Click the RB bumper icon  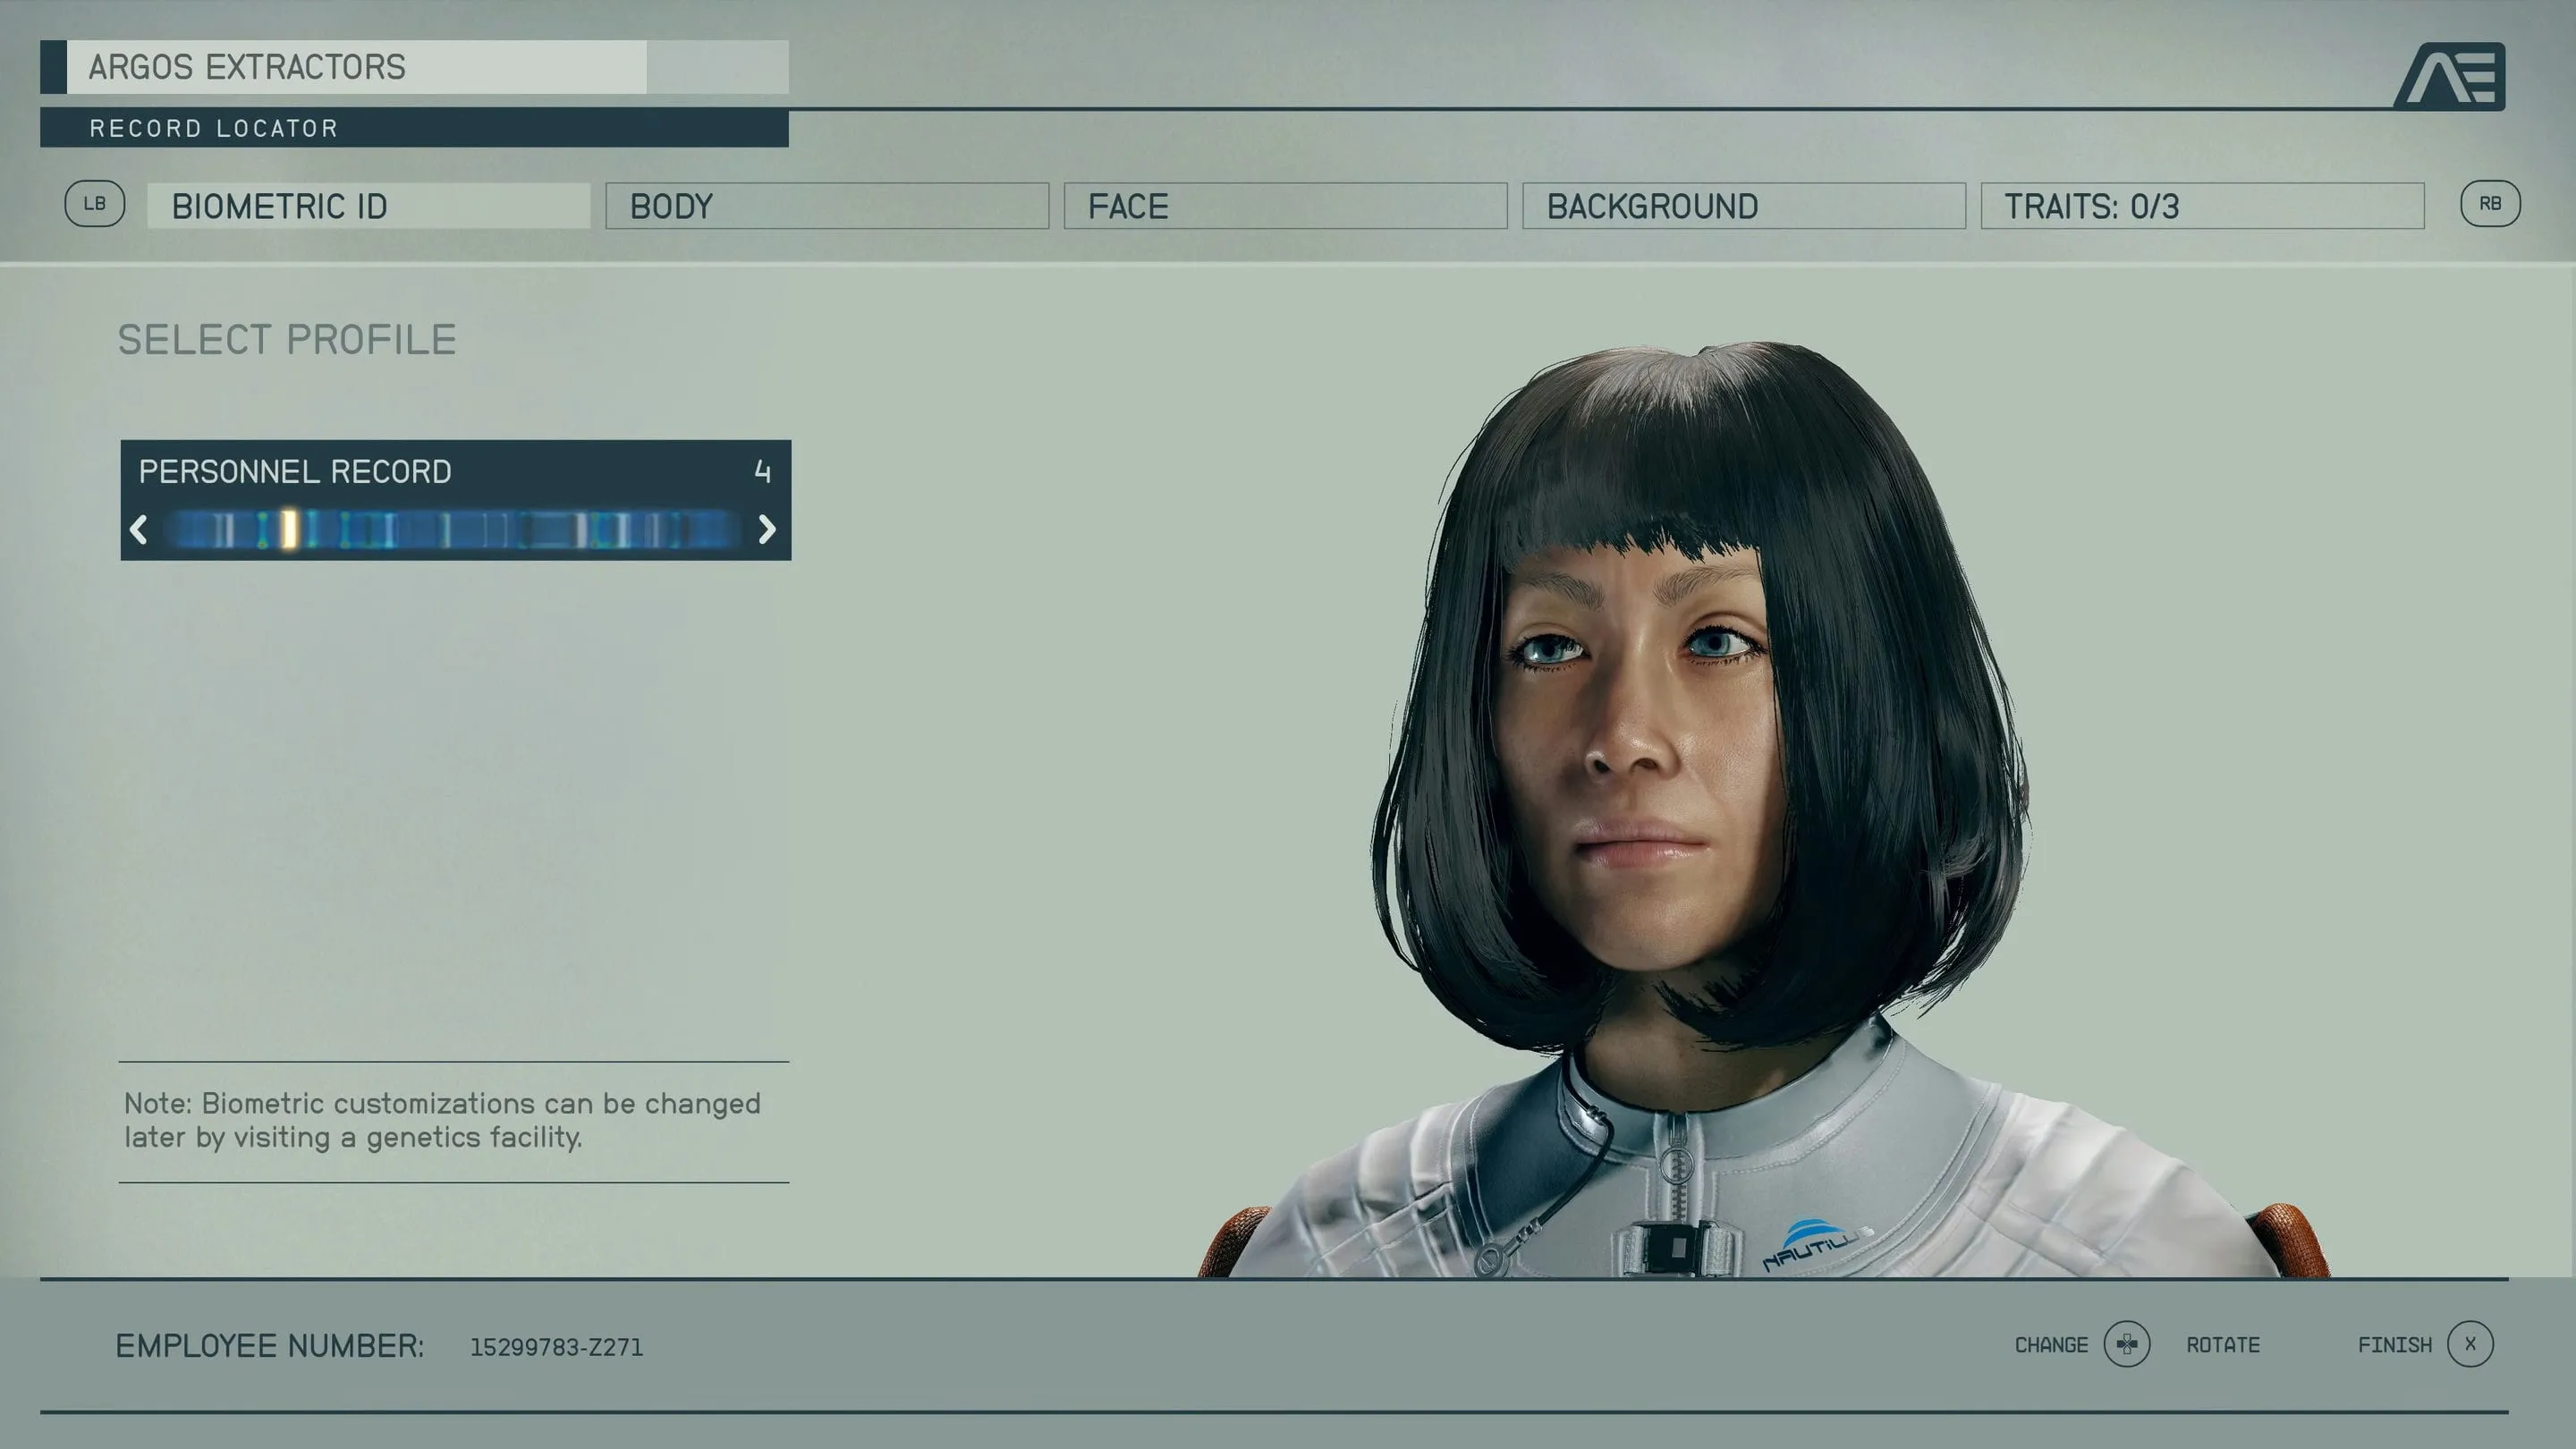[x=2489, y=204]
